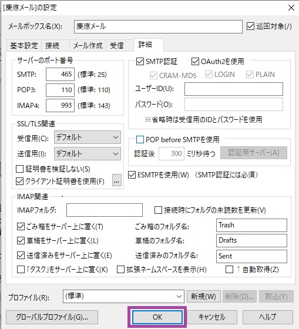The image size is (299, 329).
Task: Toggle the OAuth2を使用 checkbox
Action: coord(195,62)
